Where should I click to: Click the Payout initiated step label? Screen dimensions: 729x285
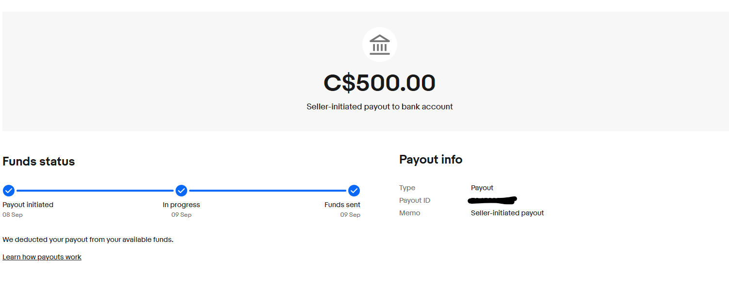[28, 205]
